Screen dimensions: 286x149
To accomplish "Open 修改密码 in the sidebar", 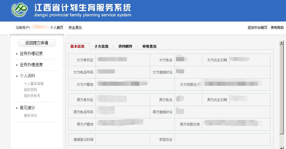I will 31,90.
